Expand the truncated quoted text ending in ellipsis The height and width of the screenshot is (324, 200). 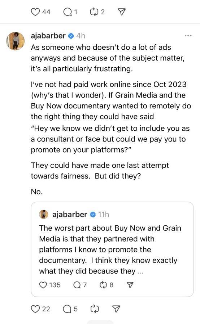(x=141, y=271)
